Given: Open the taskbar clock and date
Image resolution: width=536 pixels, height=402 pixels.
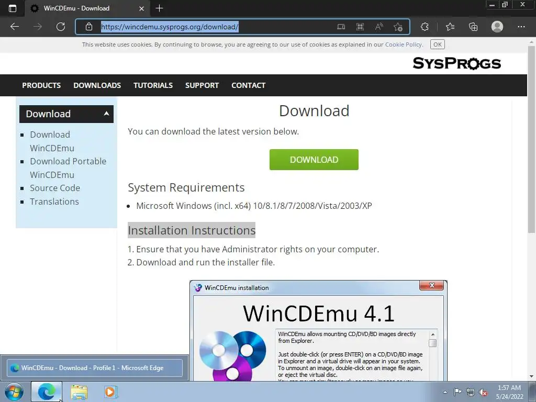Looking at the screenshot, I should (509, 392).
